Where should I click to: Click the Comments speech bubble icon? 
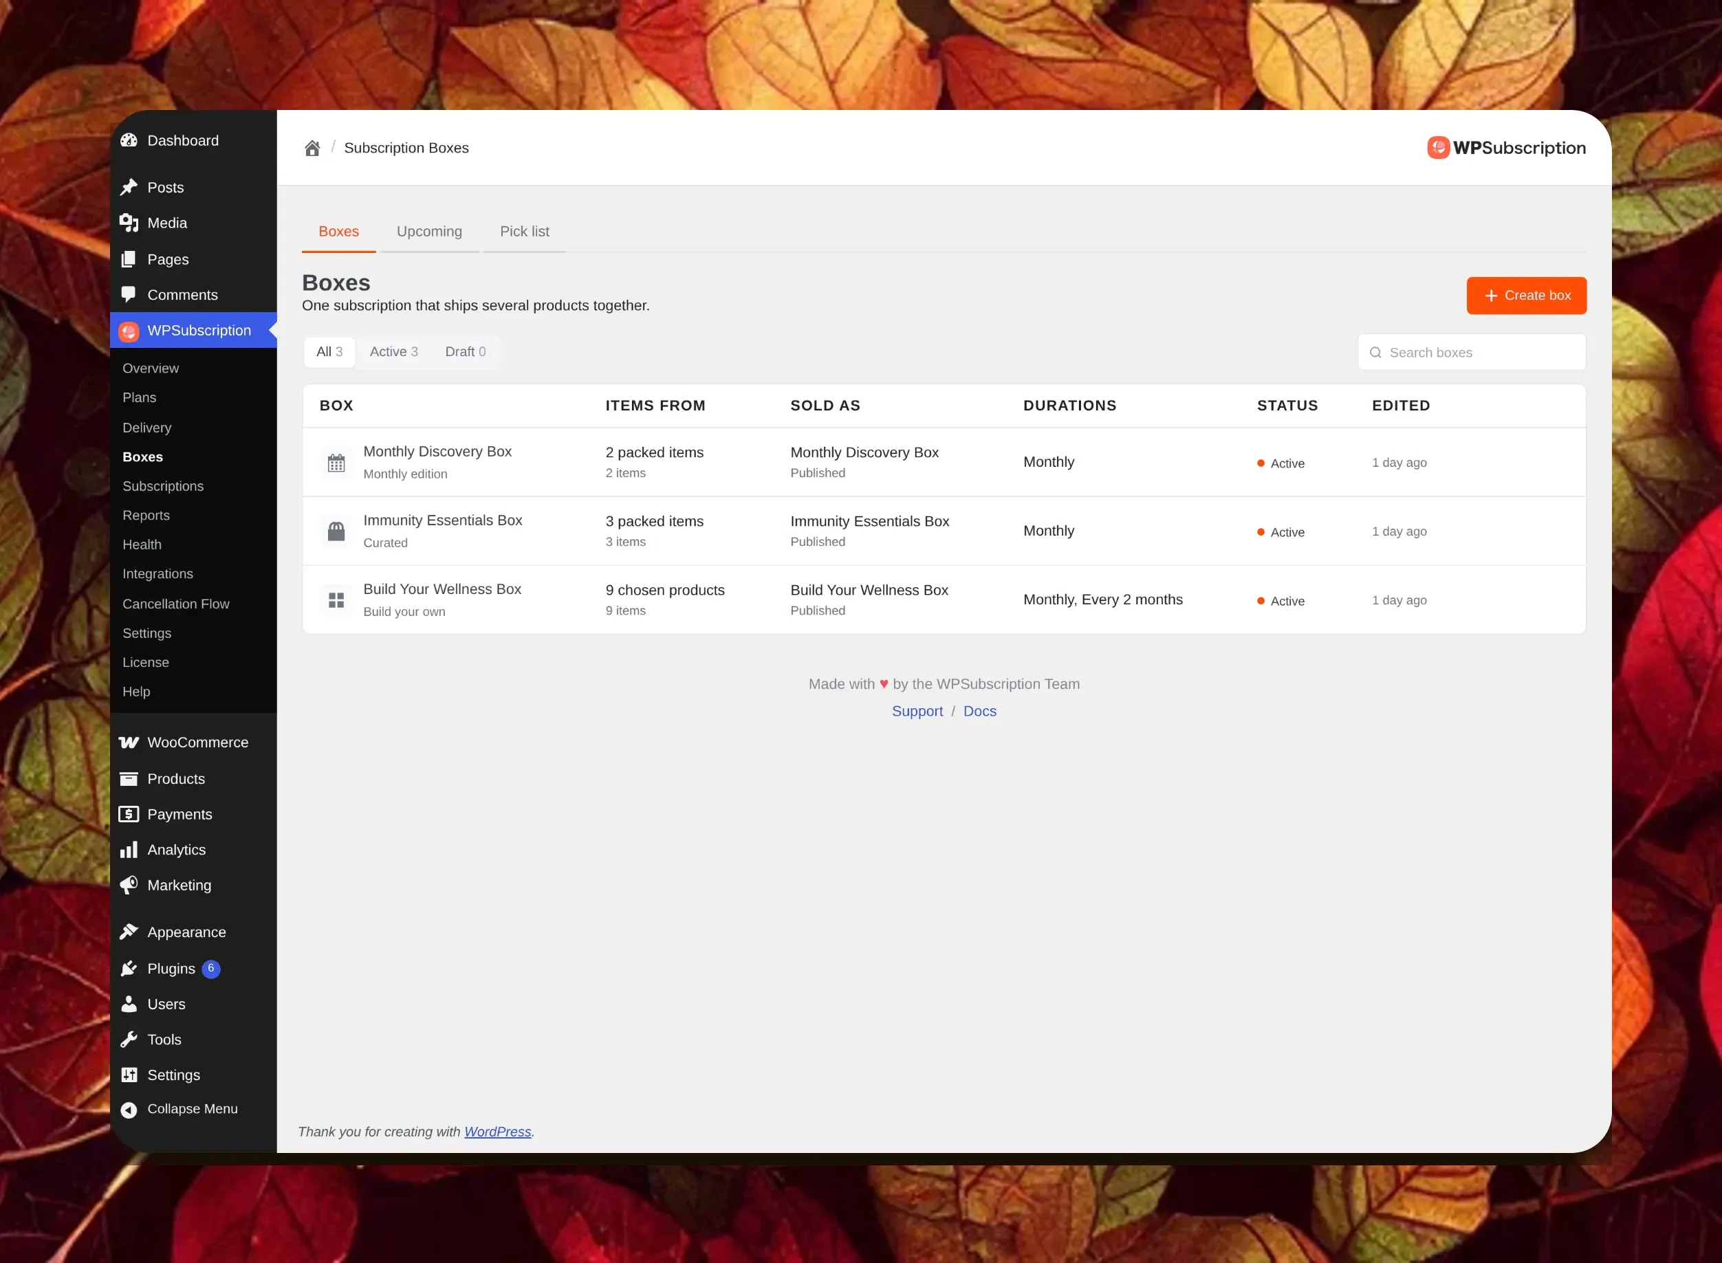tap(129, 294)
